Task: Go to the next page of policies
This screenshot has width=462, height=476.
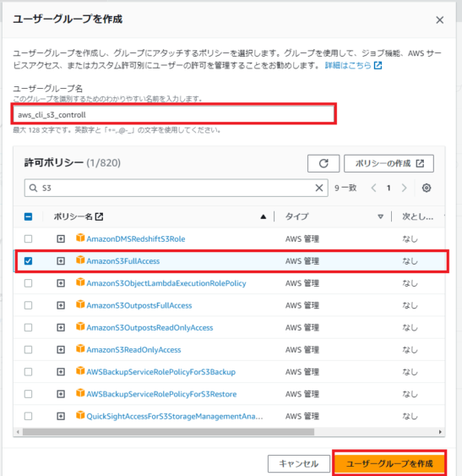Action: (x=404, y=188)
